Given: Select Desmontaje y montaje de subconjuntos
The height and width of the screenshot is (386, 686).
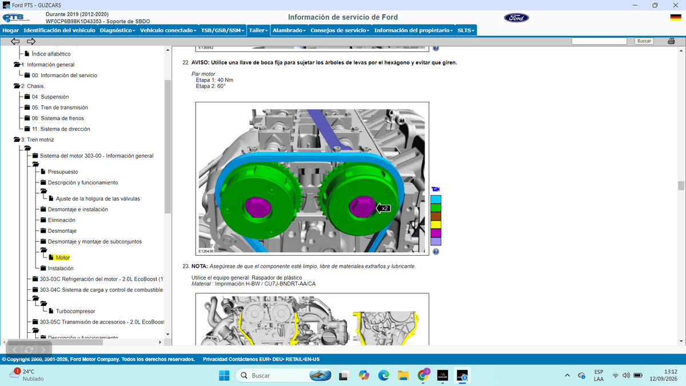Looking at the screenshot, I should coord(95,241).
